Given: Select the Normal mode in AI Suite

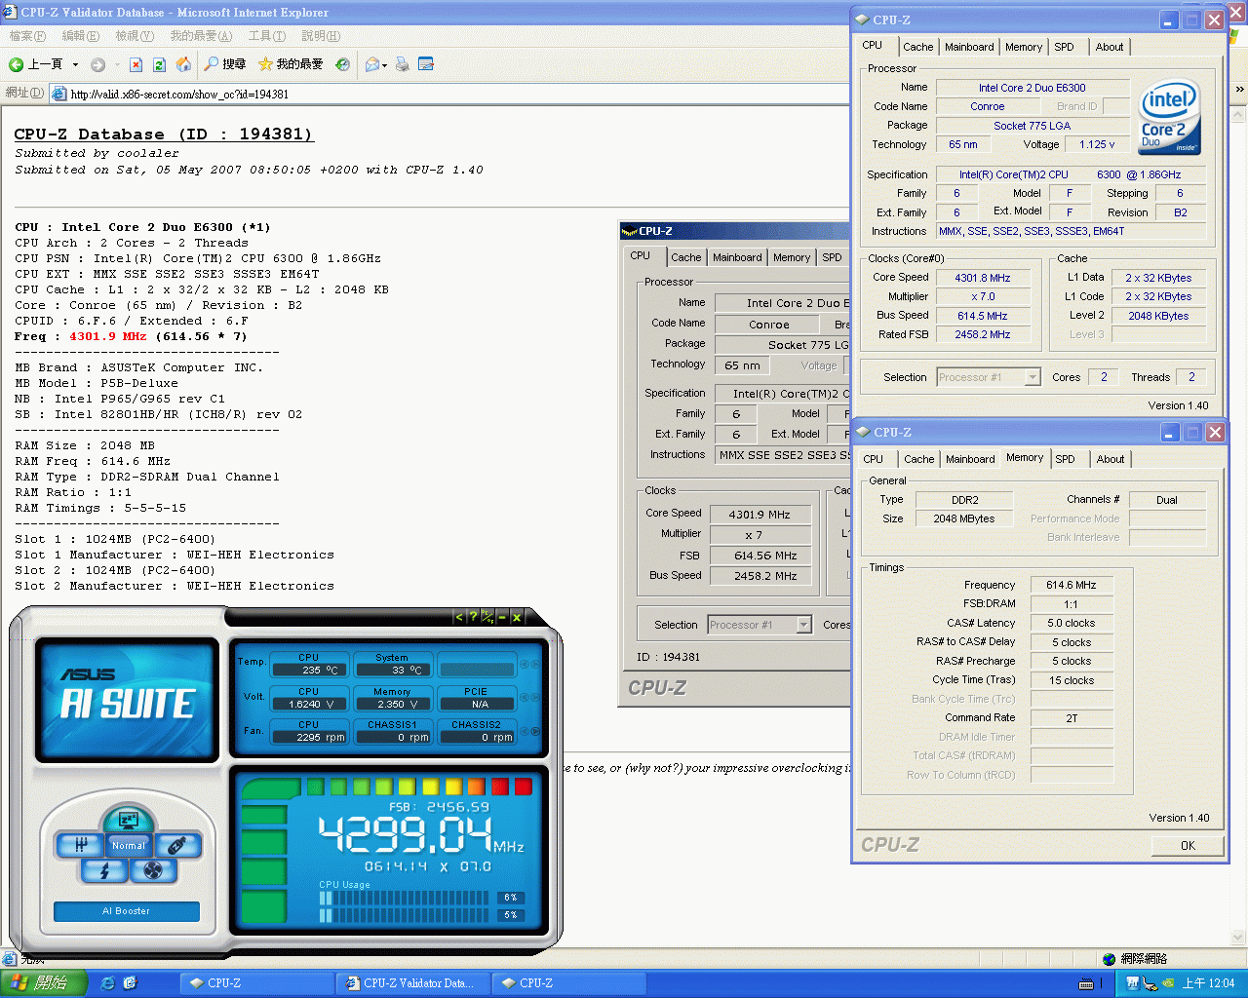Looking at the screenshot, I should (128, 845).
